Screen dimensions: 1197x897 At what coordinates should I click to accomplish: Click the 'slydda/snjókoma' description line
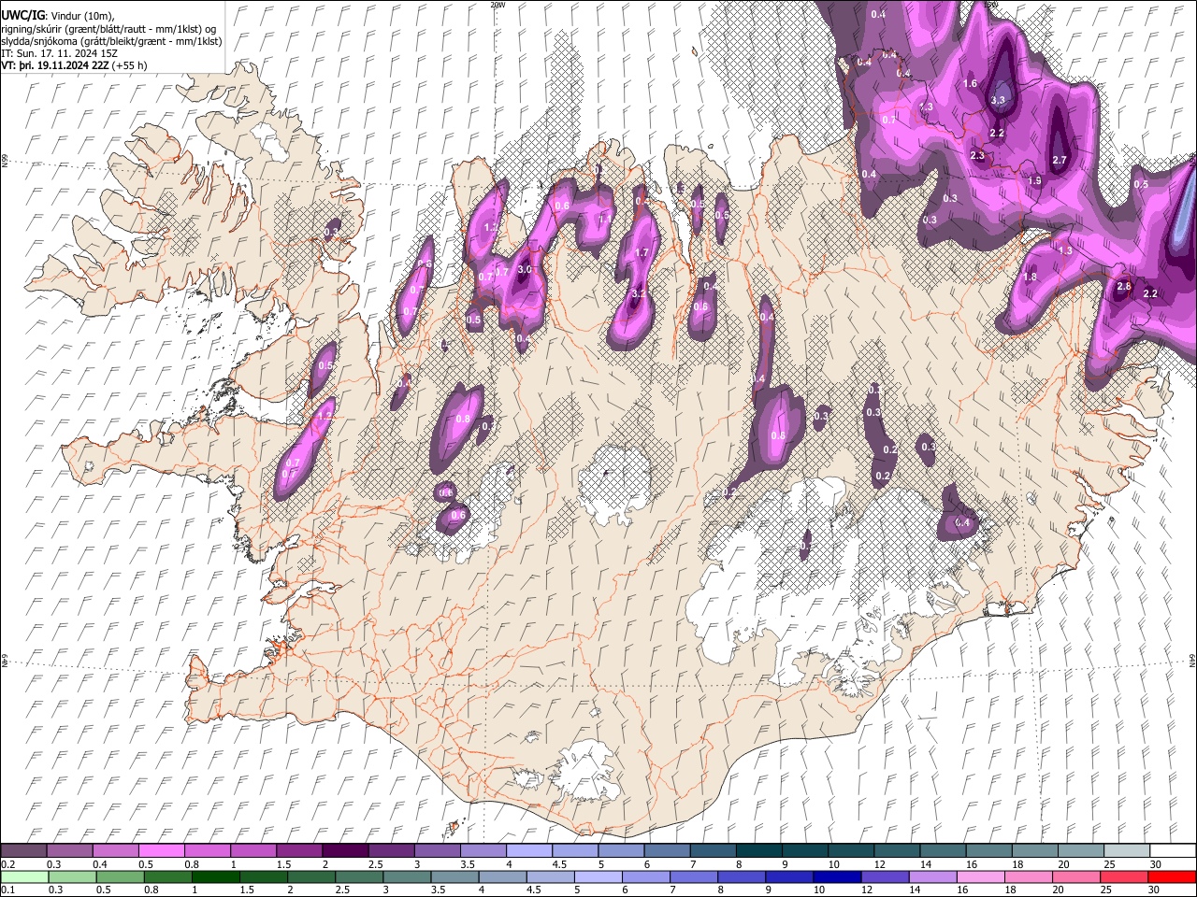point(111,42)
